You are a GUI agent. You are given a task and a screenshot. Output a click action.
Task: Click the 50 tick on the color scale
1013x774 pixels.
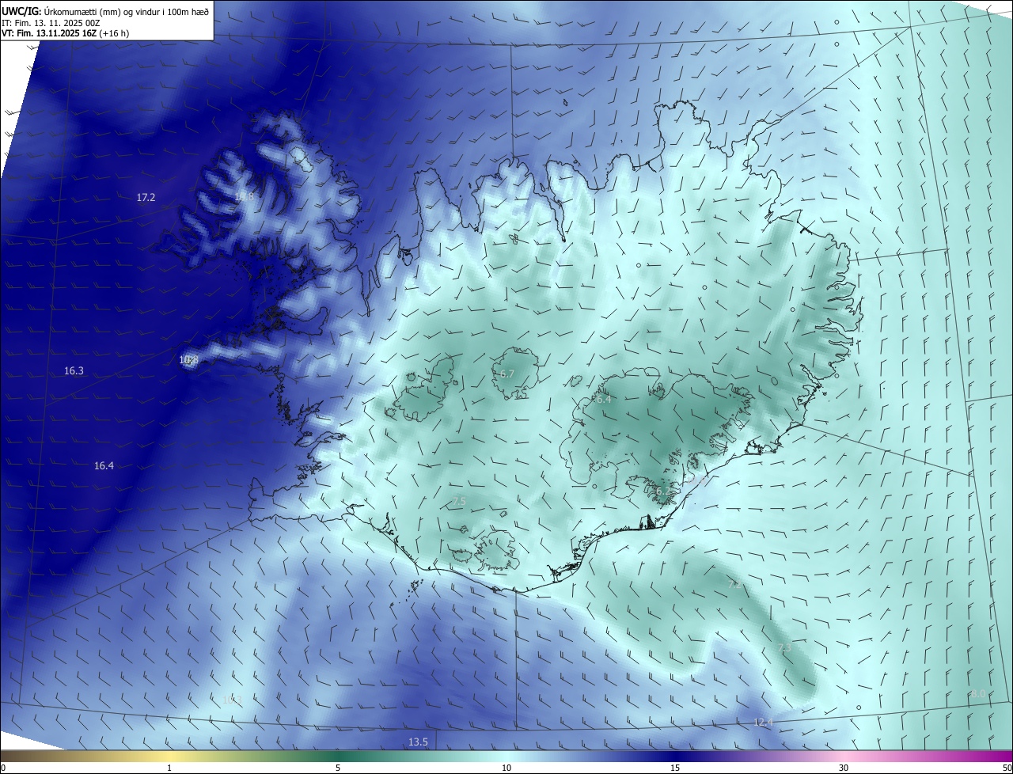(1006, 768)
